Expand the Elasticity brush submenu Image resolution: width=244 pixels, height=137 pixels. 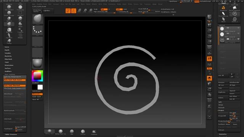click(8, 56)
